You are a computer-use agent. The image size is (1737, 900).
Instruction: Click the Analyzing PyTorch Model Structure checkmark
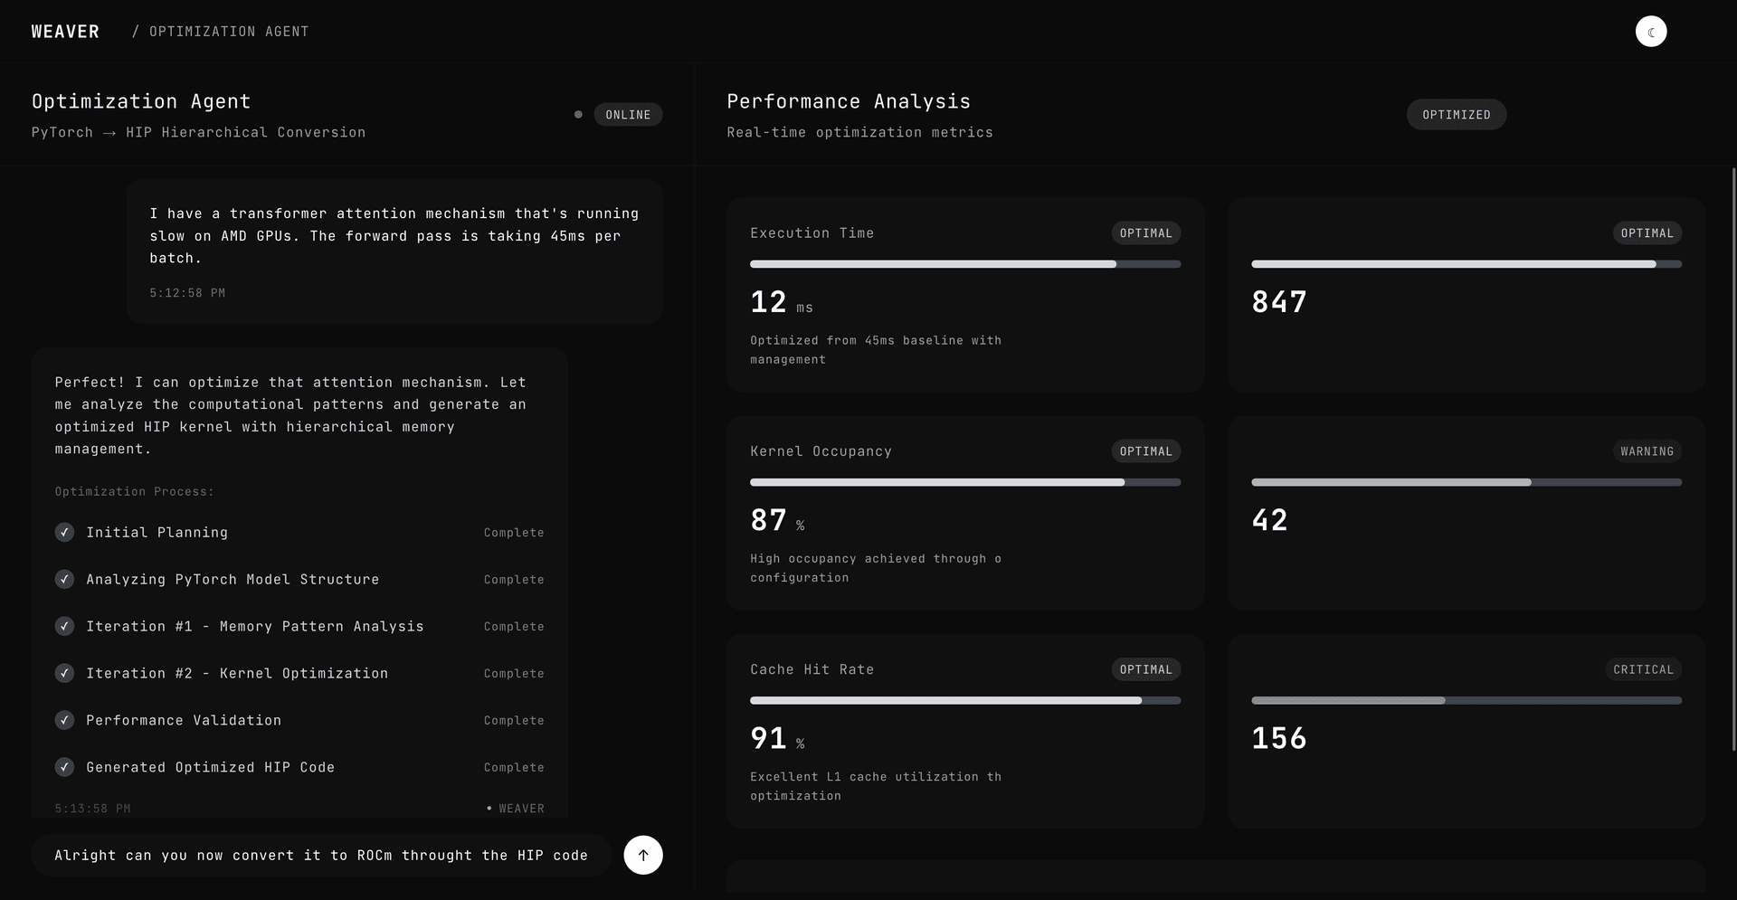[64, 580]
